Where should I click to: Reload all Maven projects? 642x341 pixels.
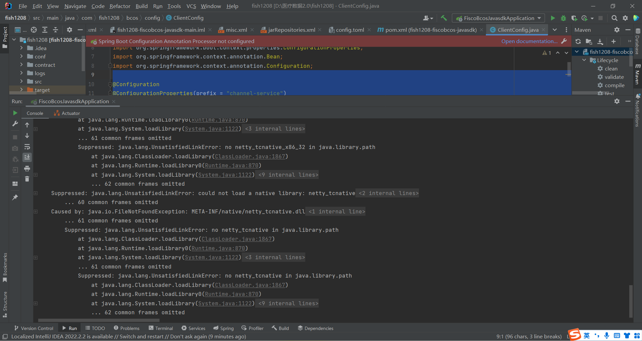click(x=578, y=41)
